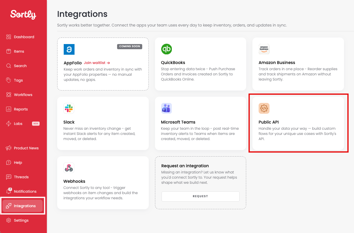Screen dimensions: 354x233
Task: Click the Slack description text
Action: click(x=99, y=134)
